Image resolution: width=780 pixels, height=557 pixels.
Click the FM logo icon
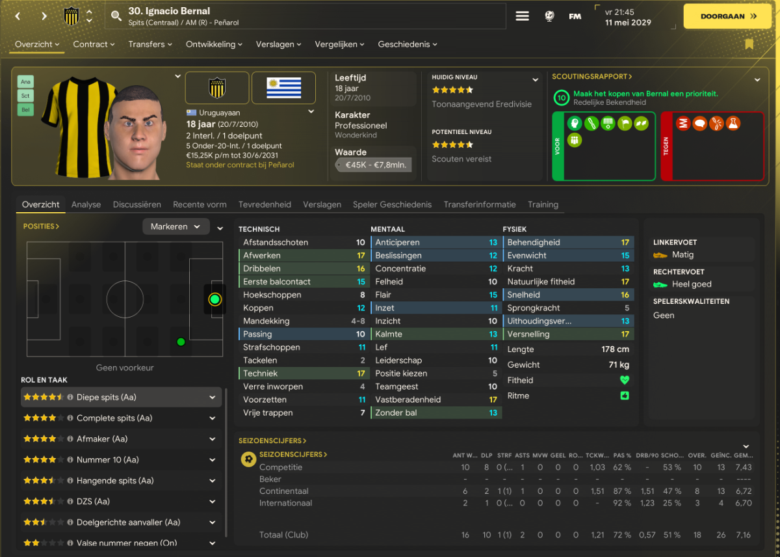coord(575,16)
